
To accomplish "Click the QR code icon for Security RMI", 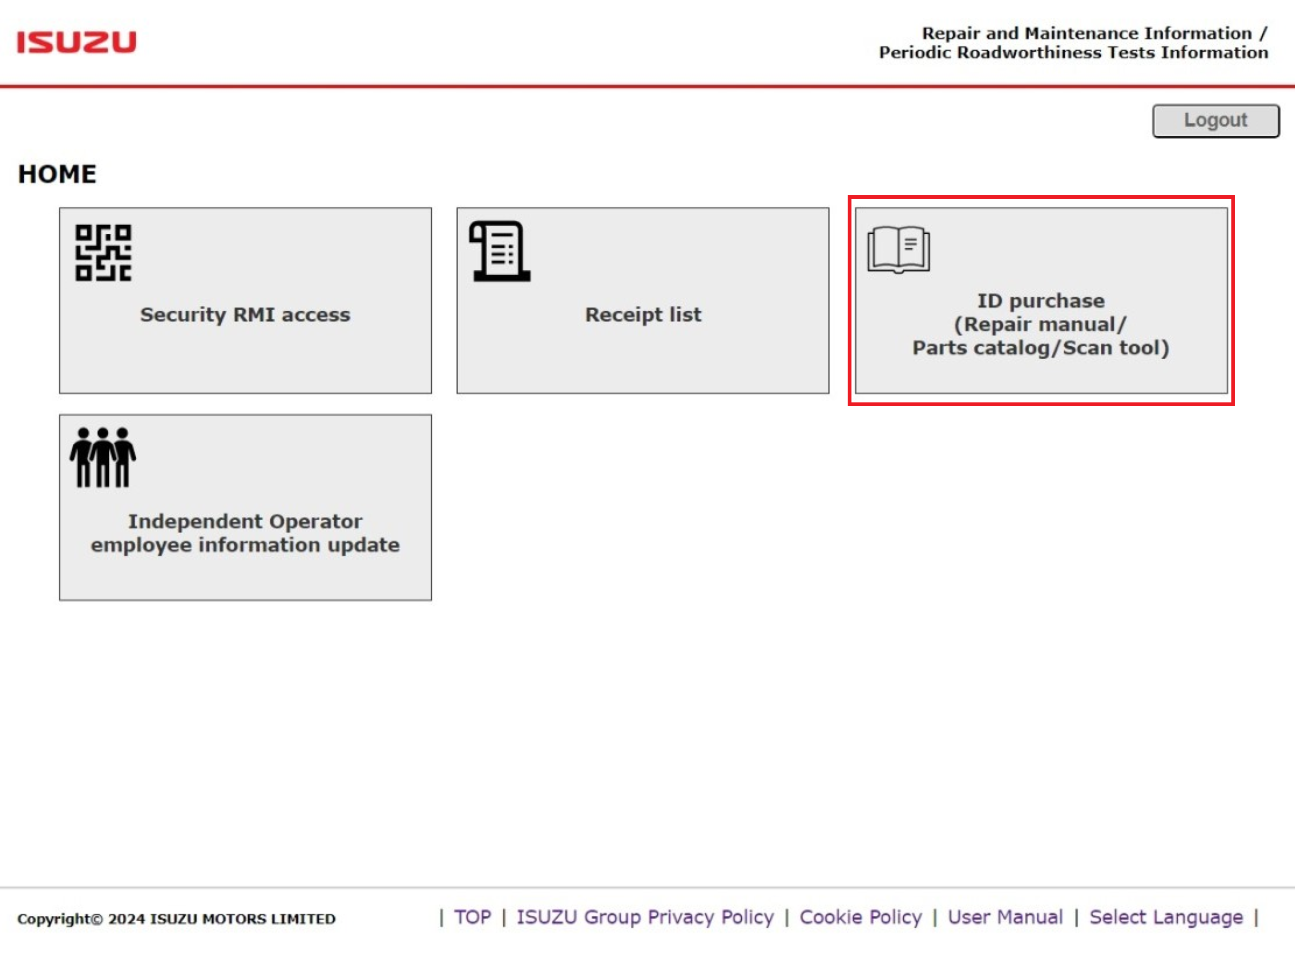I will 104,253.
